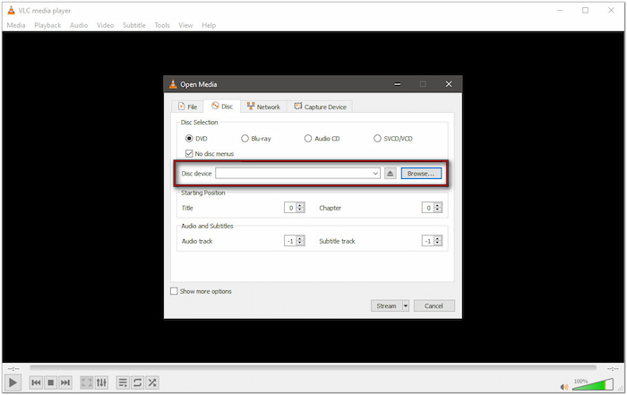
Task: Open the Help menu
Action: 209,25
